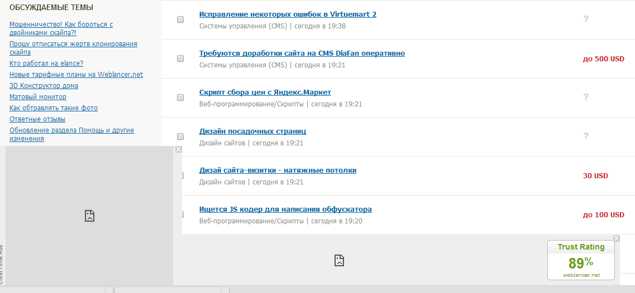Open topic Новые тарифные планы на Weblancer.net
Screen dimensions: 635x293
coord(76,75)
